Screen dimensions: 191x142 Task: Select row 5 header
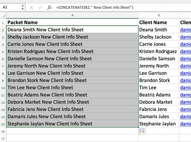click(x=3, y=51)
